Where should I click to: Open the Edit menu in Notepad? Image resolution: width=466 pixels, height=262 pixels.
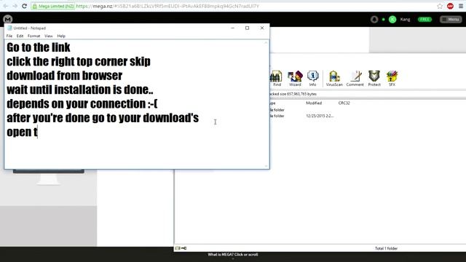coord(20,36)
